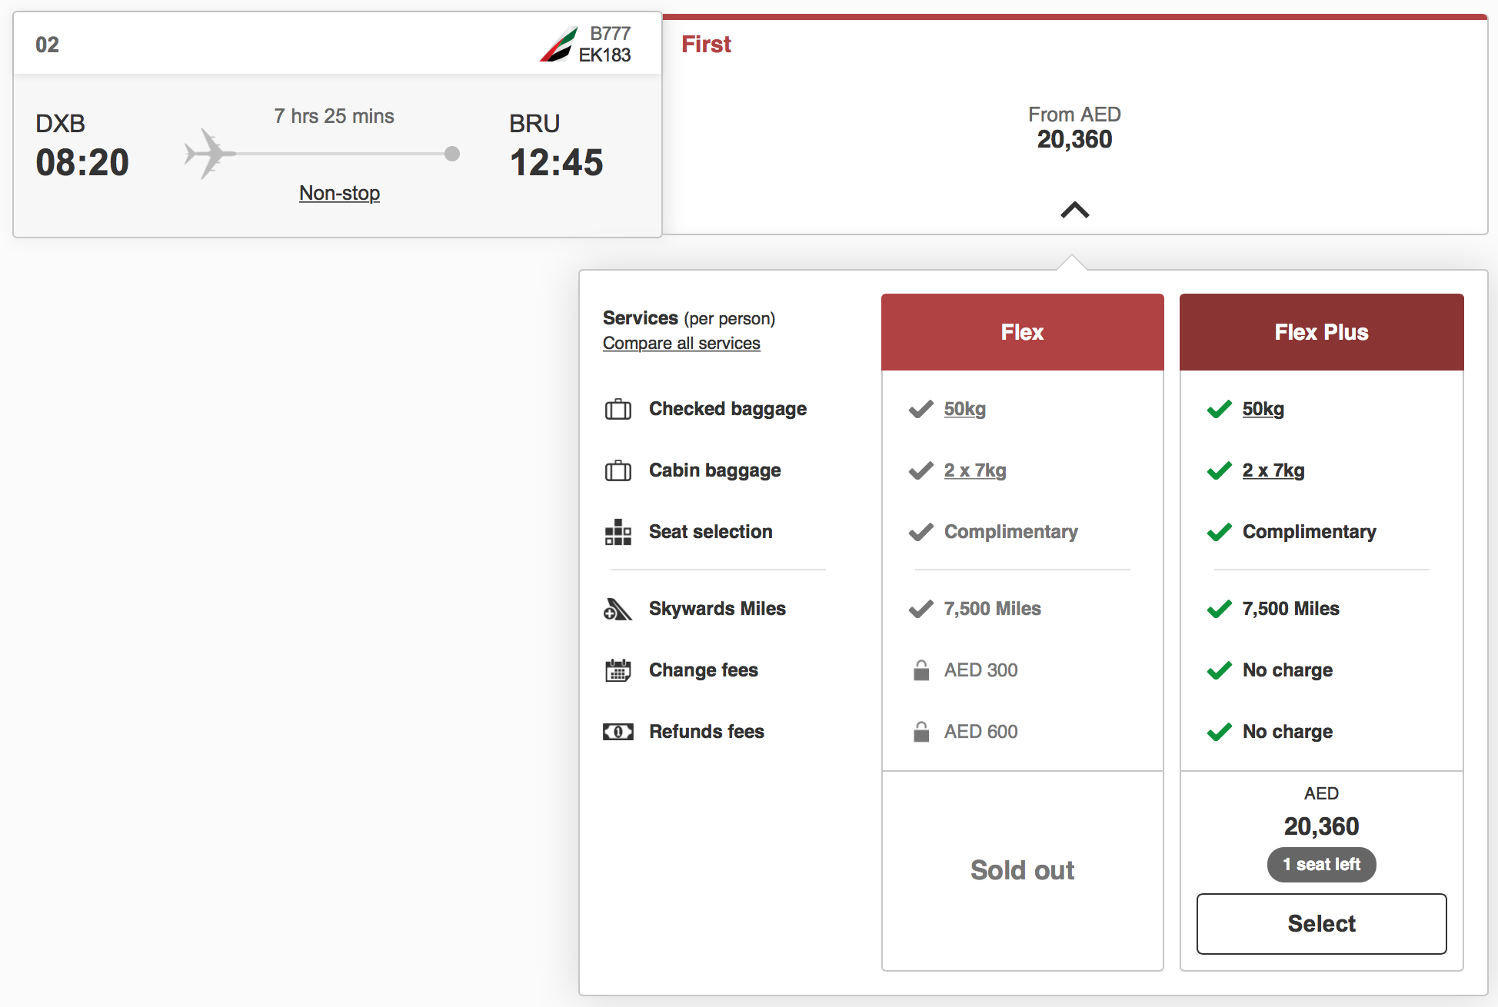Click the Cabin baggage icon
This screenshot has height=1007, width=1498.
click(618, 470)
